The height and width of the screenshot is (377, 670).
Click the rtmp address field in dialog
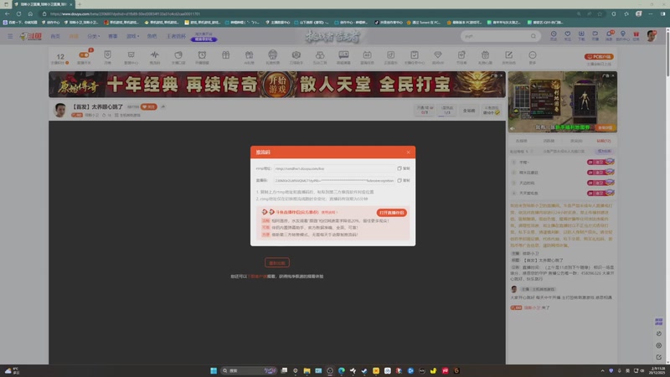pos(334,168)
